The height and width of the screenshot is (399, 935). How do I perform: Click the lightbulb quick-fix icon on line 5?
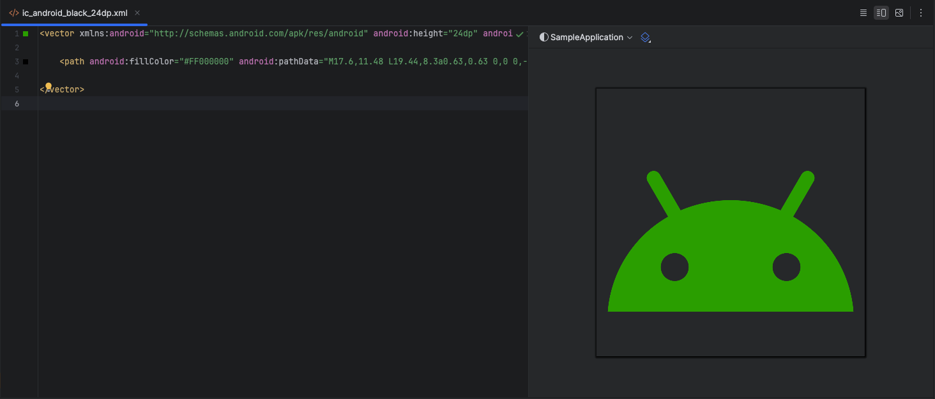pyautogui.click(x=49, y=85)
